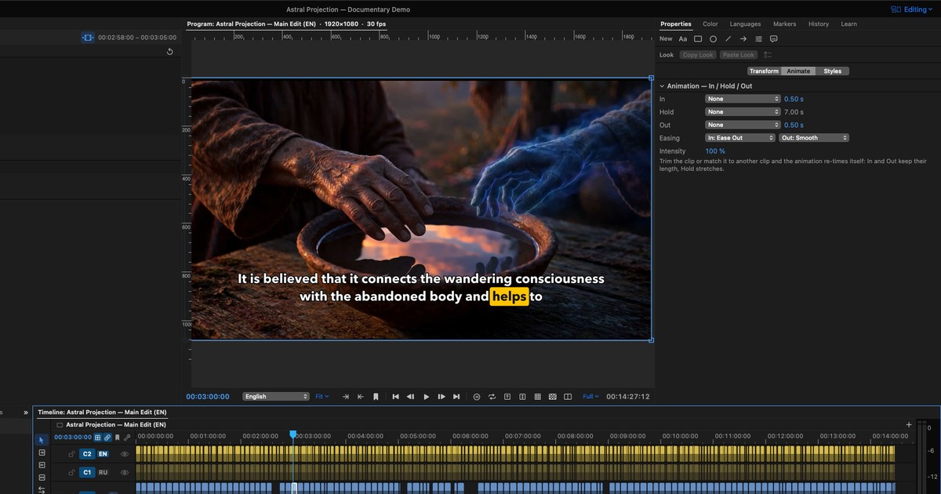Image resolution: width=941 pixels, height=494 pixels.
Task: Open timeline wrench settings
Action: 127,438
